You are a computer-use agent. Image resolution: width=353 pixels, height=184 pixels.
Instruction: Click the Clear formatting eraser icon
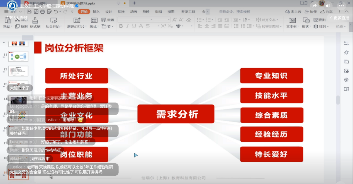point(189,20)
